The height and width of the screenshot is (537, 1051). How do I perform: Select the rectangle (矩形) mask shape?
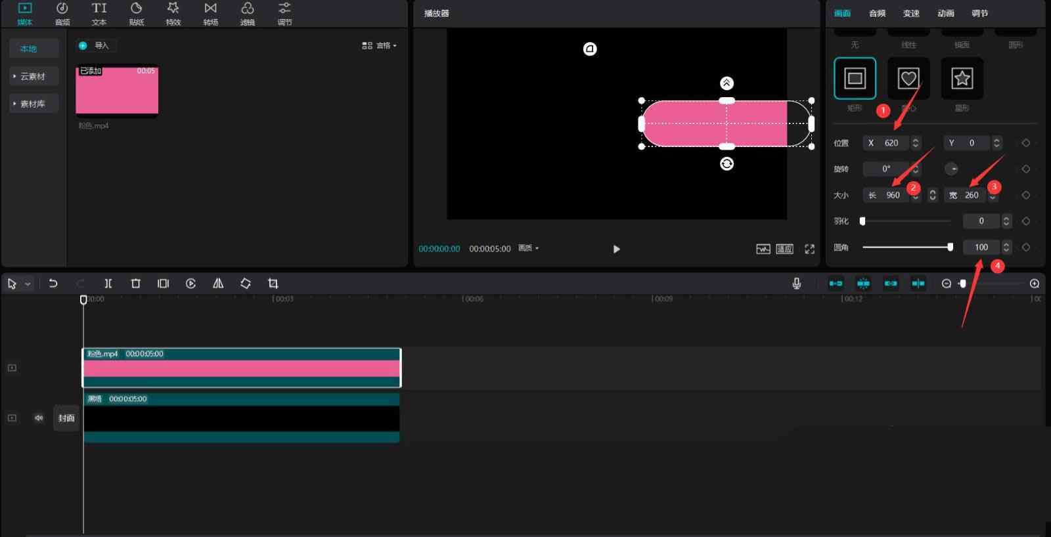pyautogui.click(x=855, y=78)
